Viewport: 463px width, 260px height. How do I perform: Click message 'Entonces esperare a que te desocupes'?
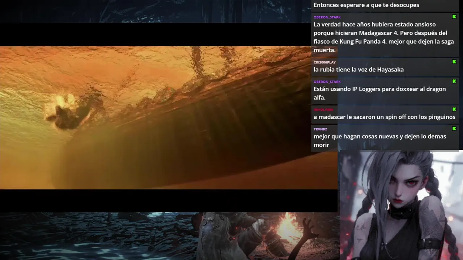pyautogui.click(x=366, y=5)
